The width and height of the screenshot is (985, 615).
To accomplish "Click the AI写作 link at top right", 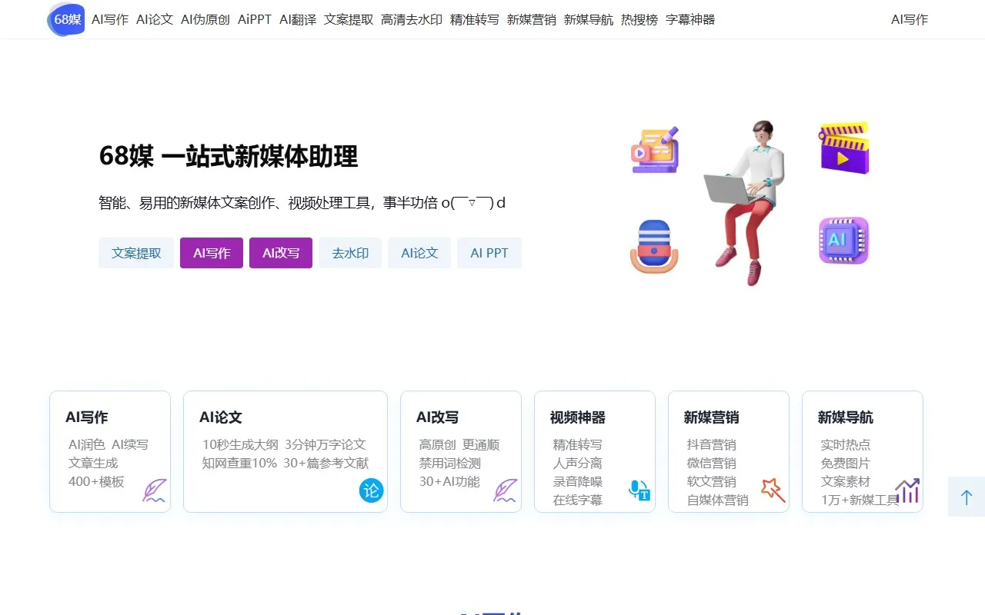I will coord(909,20).
